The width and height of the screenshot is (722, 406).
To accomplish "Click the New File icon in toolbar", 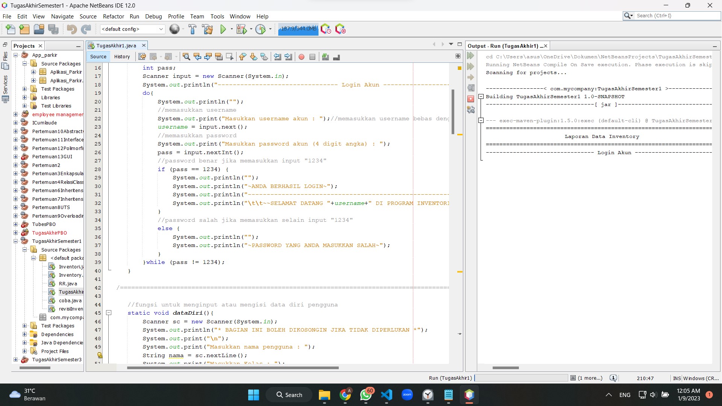I will pyautogui.click(x=11, y=29).
